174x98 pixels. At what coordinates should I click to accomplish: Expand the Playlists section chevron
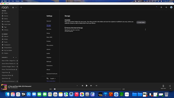[x=7, y=57]
